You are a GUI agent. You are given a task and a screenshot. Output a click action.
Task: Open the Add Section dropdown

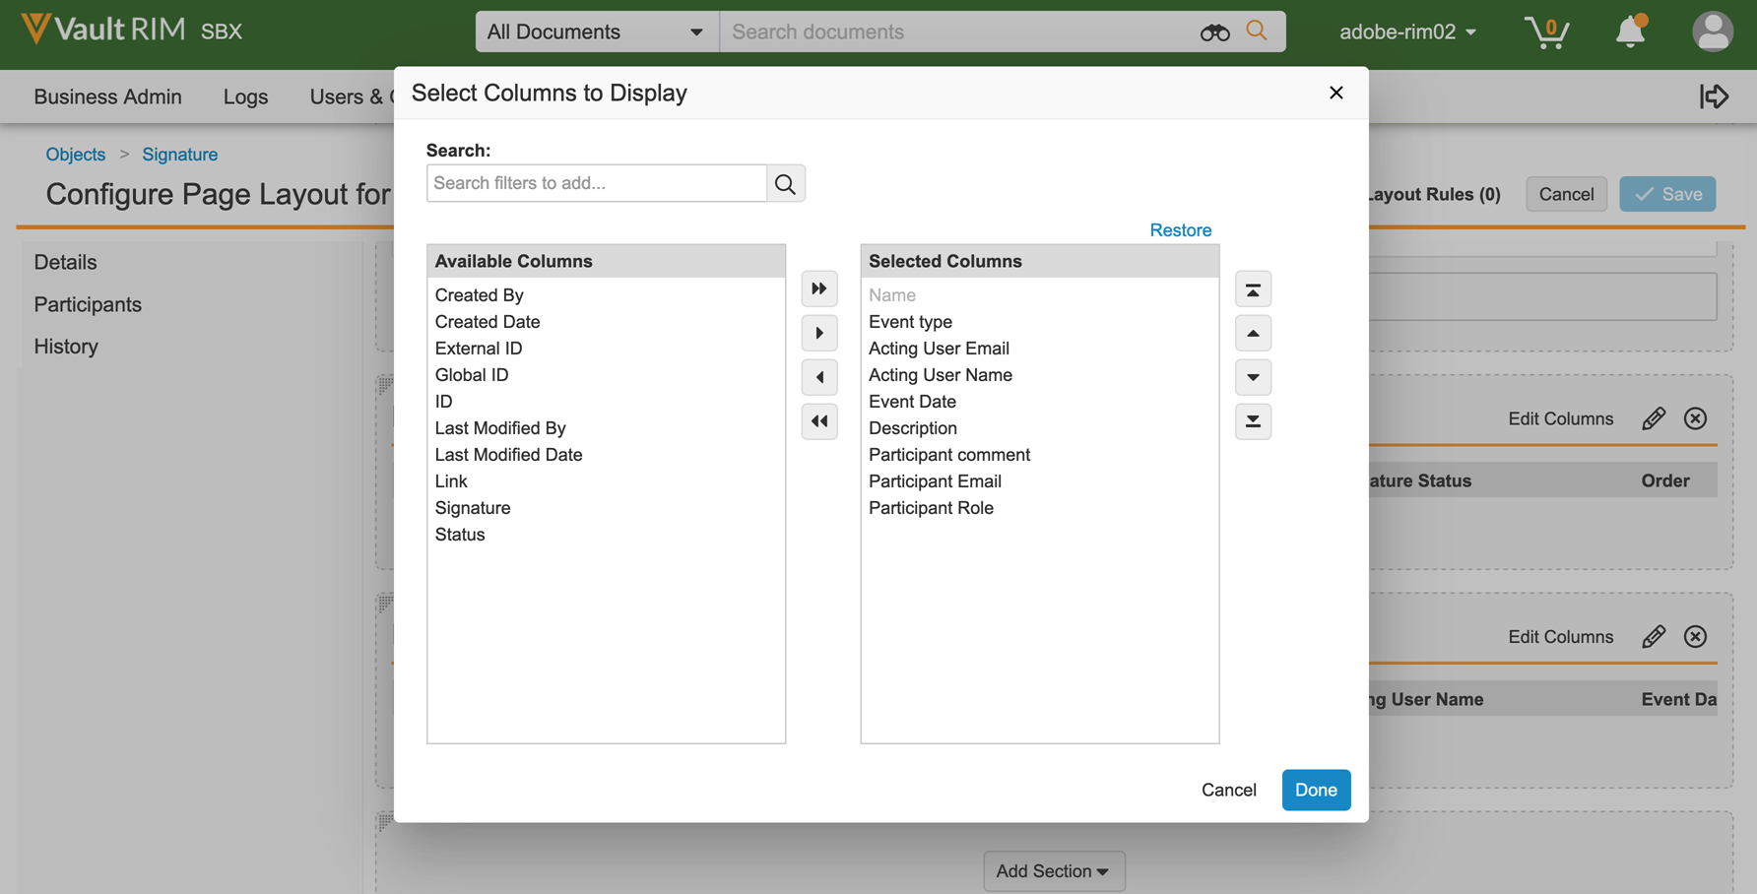coord(1054,871)
